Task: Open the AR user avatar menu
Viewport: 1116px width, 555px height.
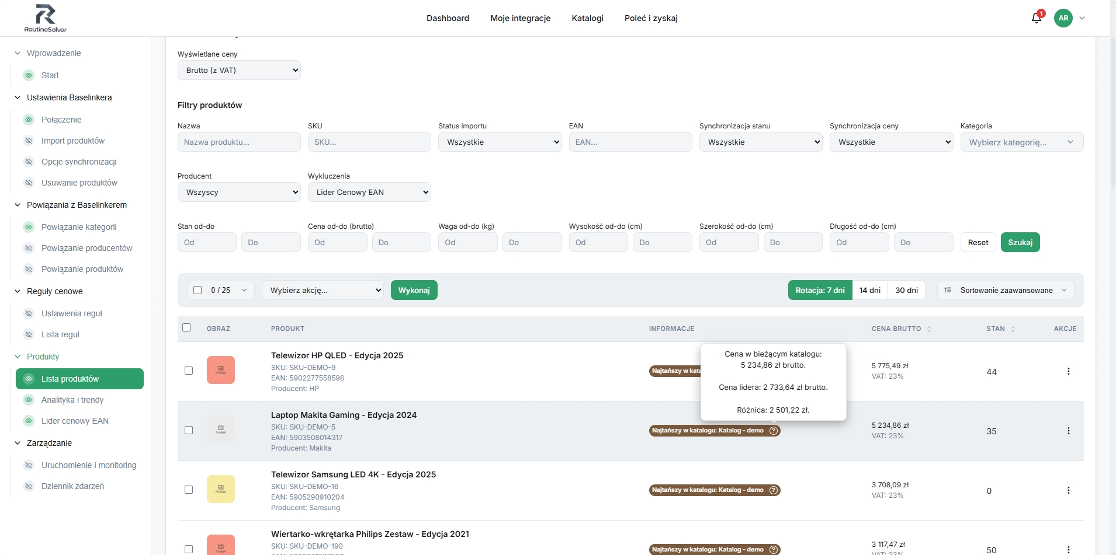Action: 1063,18
